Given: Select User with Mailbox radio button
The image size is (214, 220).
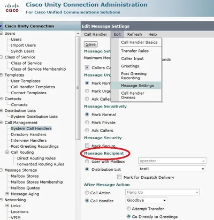Looking at the screenshot, I should (87, 161).
